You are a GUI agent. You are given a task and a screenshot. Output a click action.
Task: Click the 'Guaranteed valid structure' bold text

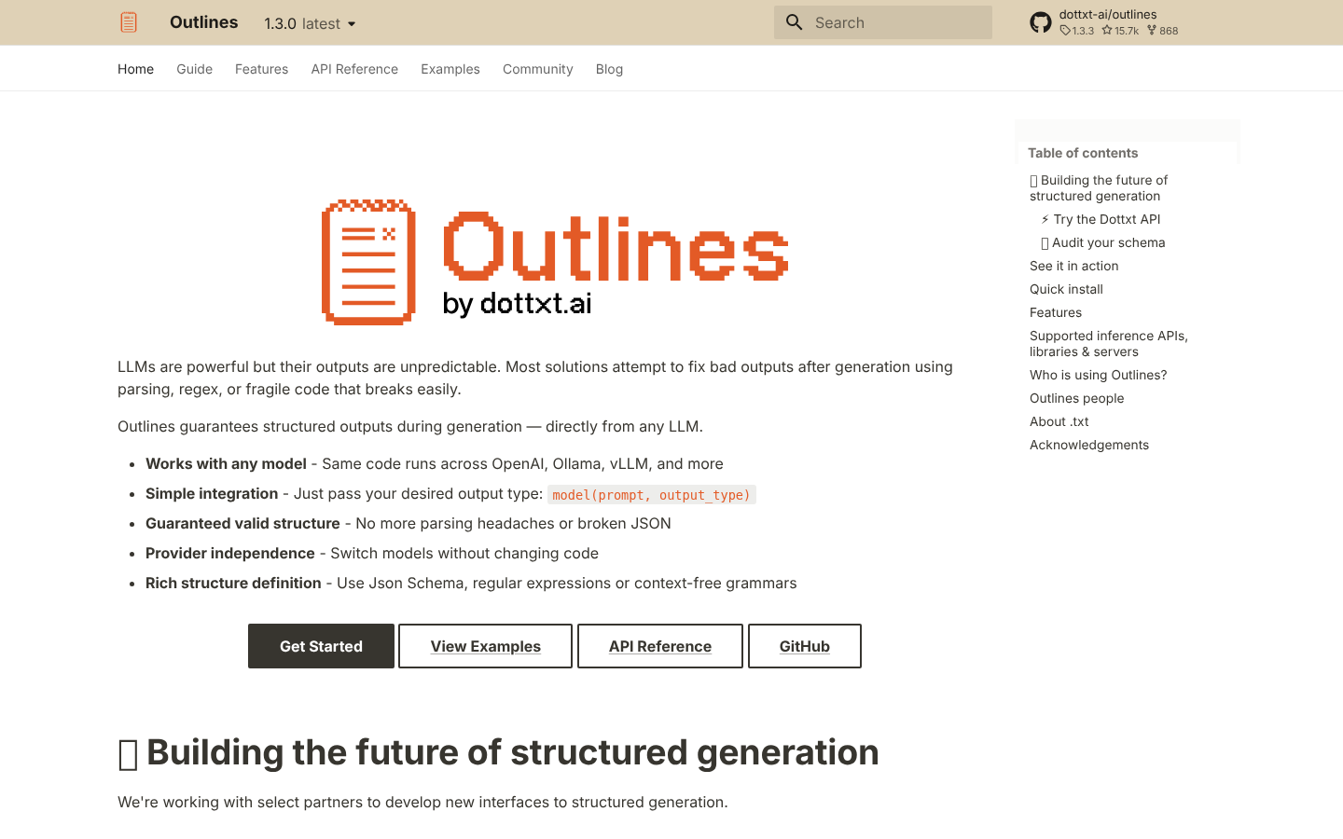click(x=242, y=523)
